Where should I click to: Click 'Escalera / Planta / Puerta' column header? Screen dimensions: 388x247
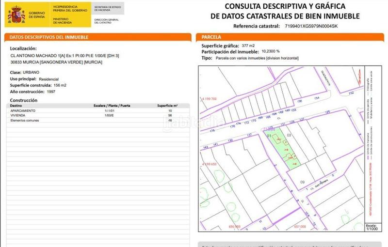point(112,106)
